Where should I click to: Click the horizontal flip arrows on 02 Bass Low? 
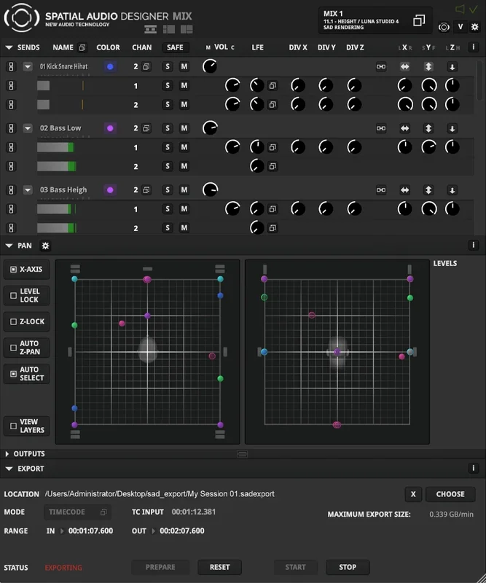click(405, 129)
